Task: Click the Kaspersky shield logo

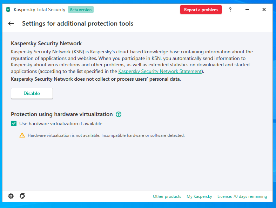Action: click(8, 10)
